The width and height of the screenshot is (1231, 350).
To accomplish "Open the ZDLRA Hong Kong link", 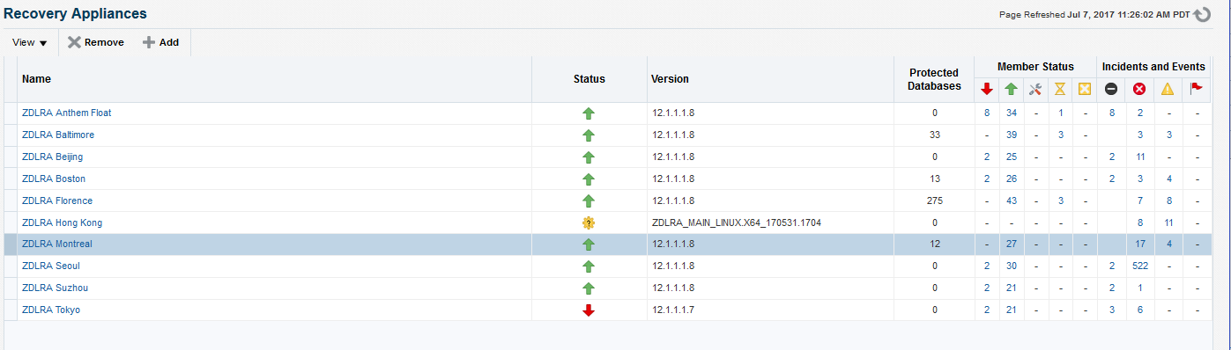I will (62, 222).
